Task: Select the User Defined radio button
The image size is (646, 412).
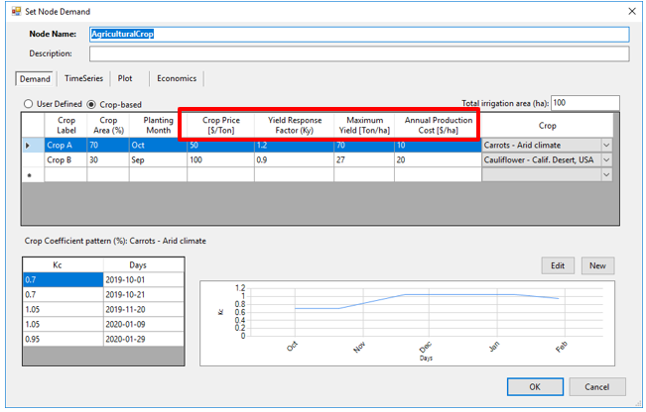Action: pos(29,103)
